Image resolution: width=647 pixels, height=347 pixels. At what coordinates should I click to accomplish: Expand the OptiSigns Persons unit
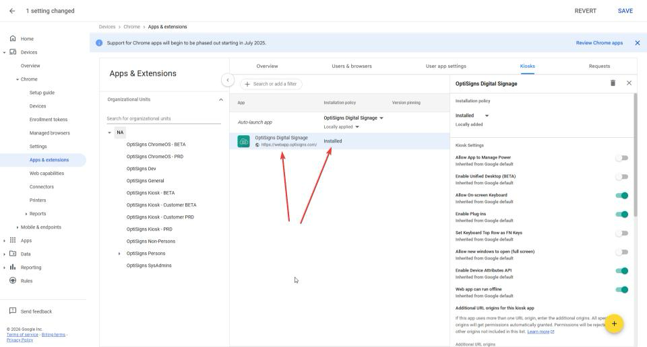coord(119,254)
